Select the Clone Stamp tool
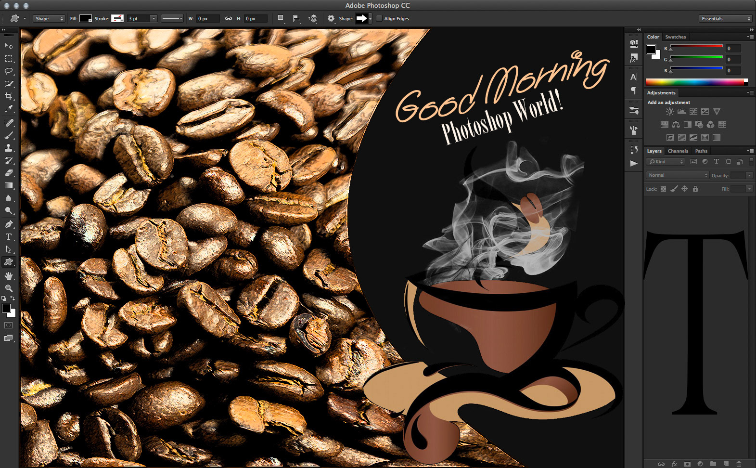The height and width of the screenshot is (468, 756). (8, 148)
